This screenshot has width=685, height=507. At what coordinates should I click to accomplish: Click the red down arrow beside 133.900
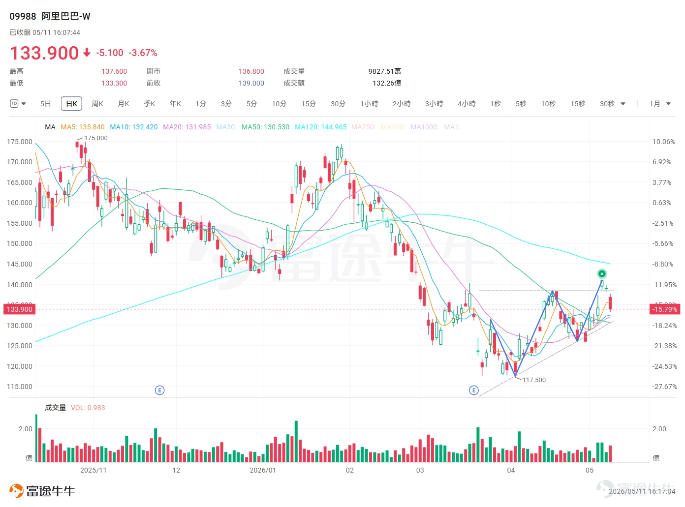87,53
